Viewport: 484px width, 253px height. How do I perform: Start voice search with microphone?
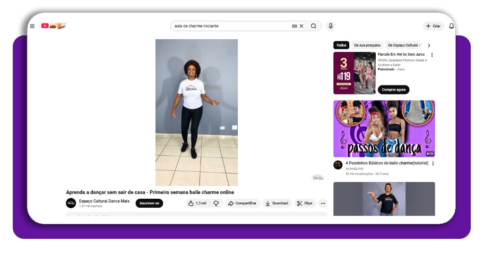click(x=330, y=26)
